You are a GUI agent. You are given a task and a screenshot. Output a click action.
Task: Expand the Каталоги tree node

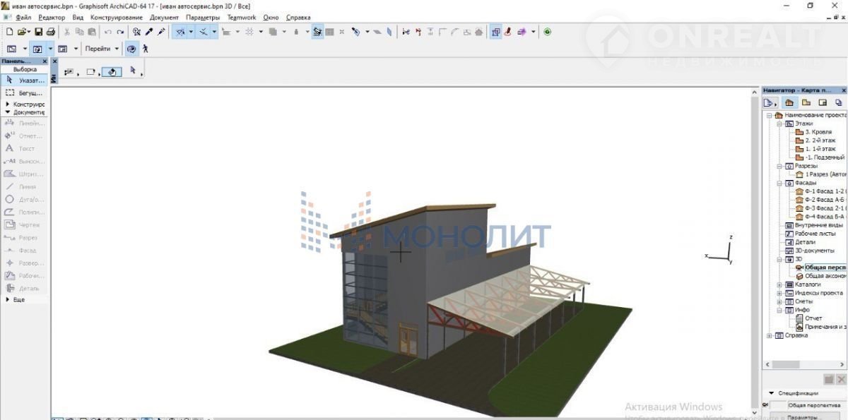[x=780, y=284]
